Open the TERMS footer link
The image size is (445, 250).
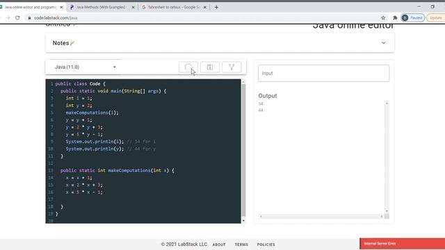241,244
